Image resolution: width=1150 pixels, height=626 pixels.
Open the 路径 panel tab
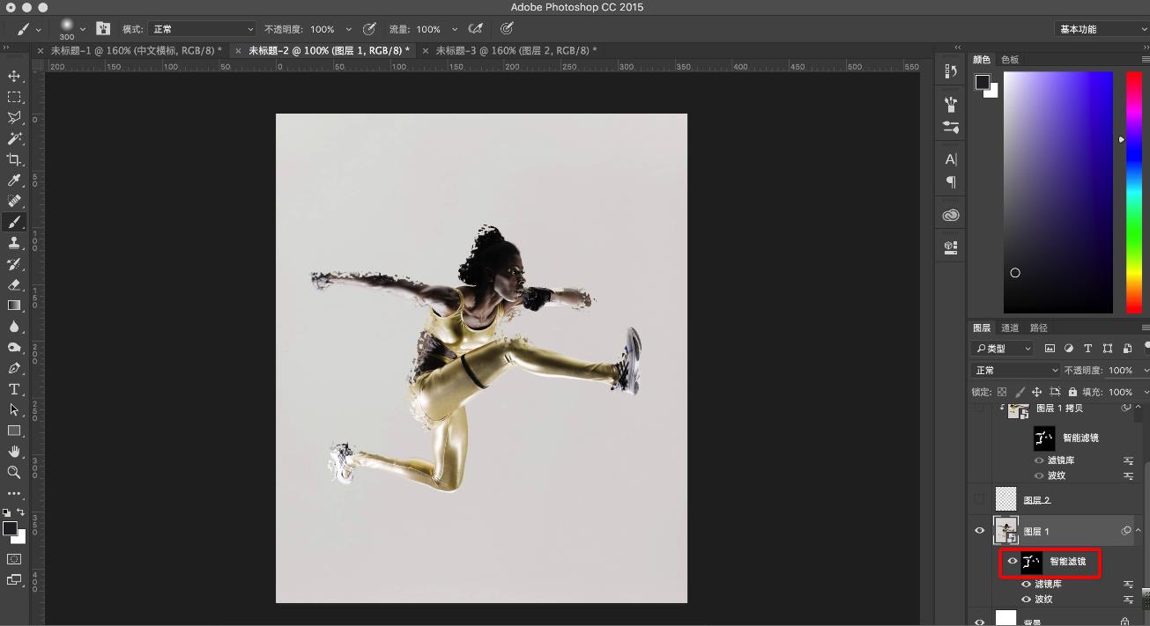(1039, 328)
